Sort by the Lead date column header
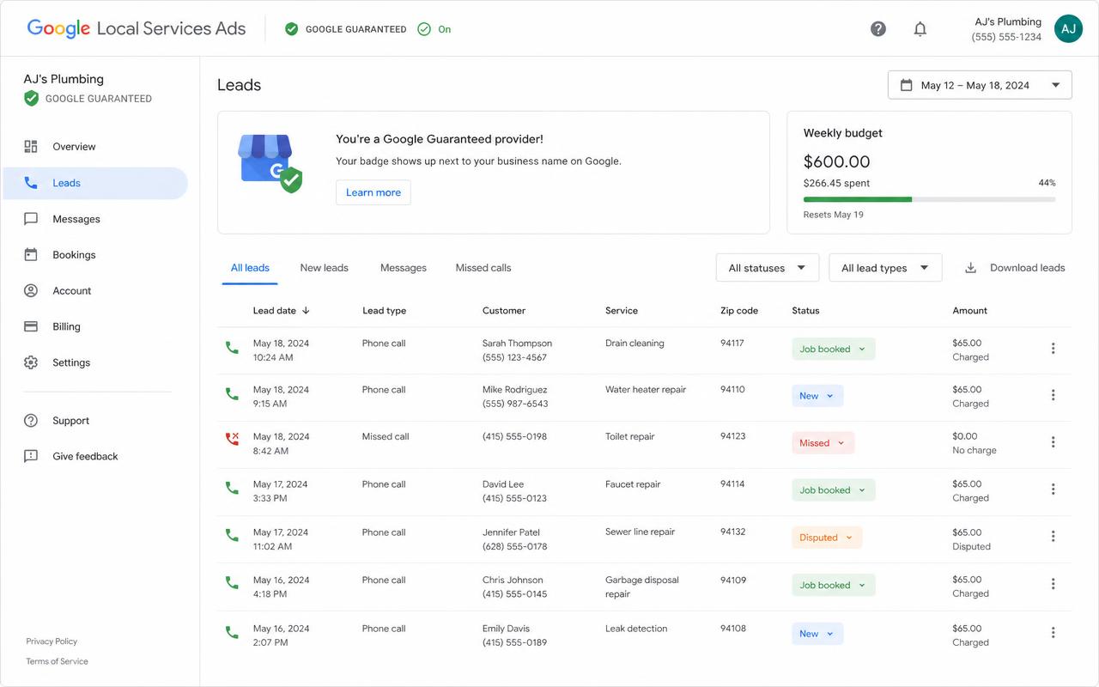The height and width of the screenshot is (687, 1099). [281, 311]
